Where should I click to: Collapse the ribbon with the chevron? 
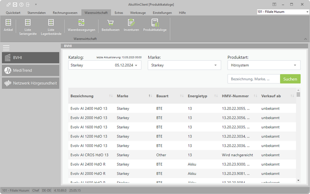(x=305, y=39)
